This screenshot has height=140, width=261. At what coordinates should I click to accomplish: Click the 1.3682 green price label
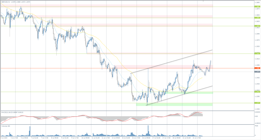tap(257, 7)
